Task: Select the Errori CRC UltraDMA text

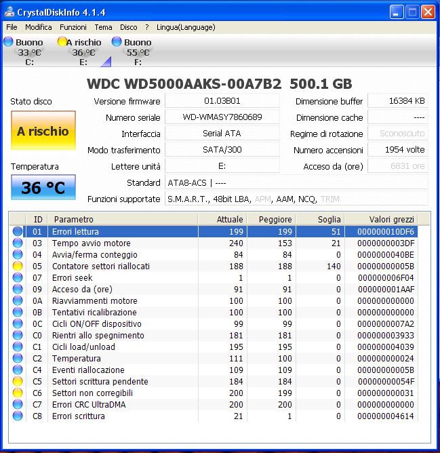Action: (x=89, y=404)
